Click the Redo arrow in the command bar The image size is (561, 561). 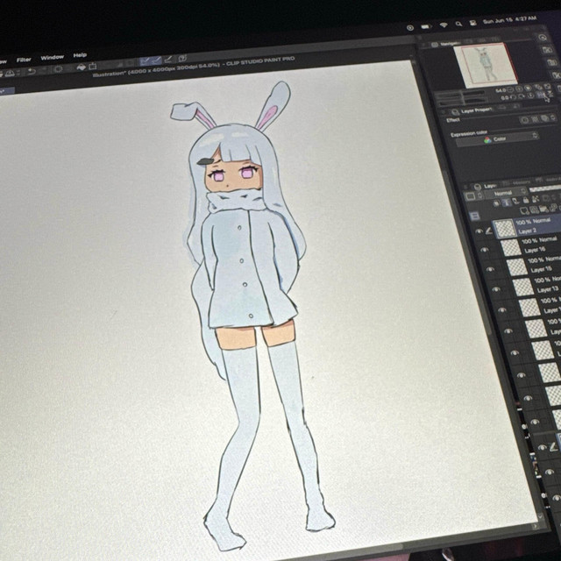coord(43,70)
